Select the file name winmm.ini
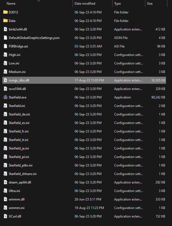 16,208
